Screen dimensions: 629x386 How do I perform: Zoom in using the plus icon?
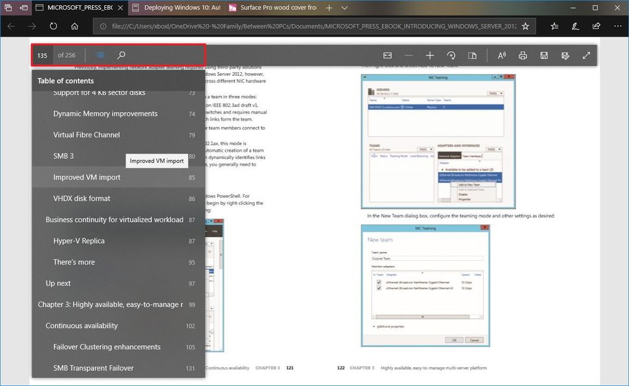tap(430, 55)
